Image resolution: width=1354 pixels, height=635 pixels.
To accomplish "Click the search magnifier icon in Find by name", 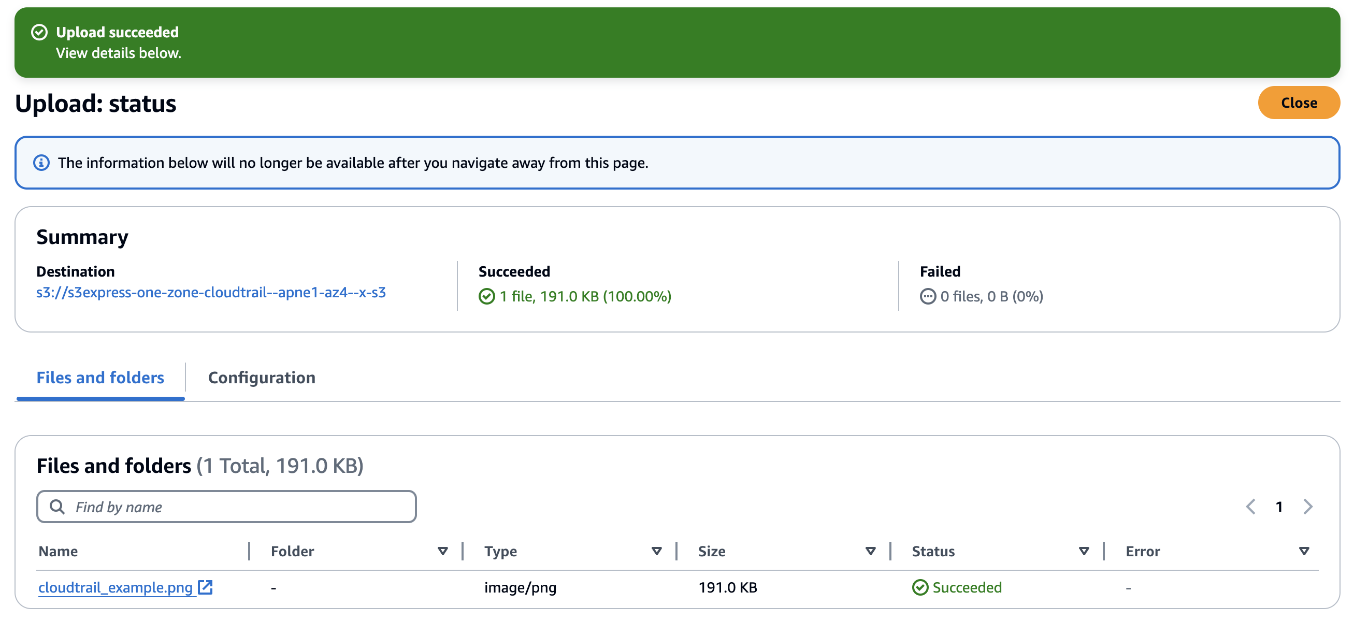I will tap(57, 506).
